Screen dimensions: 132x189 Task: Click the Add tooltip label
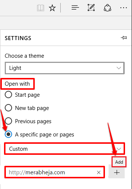pos(119,162)
